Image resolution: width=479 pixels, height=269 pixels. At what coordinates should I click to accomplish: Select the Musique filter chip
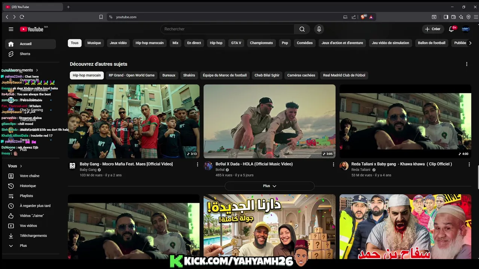coord(94,43)
